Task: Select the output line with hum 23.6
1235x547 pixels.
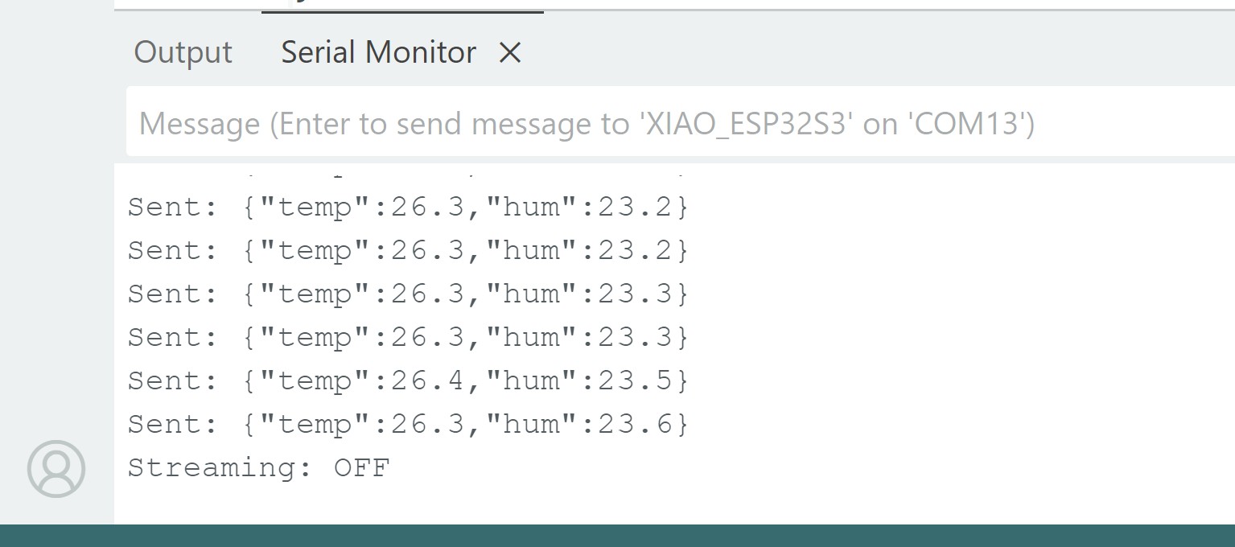Action: click(408, 424)
